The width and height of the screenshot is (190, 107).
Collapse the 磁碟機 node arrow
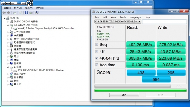(8, 67)
